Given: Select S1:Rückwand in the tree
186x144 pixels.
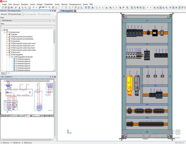Looking at the screenshot, I should pyautogui.click(x=15, y=52).
